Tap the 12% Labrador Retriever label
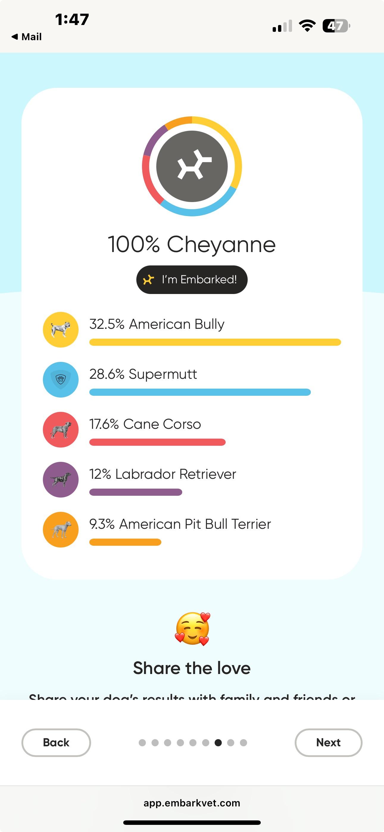Screen dimensions: 384x832 163,474
